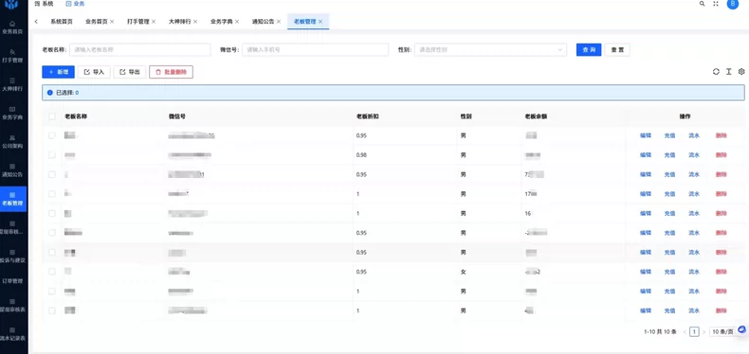Image resolution: width=749 pixels, height=354 pixels.
Task: Open 业务首页 in the left sidebar
Action: (12, 27)
